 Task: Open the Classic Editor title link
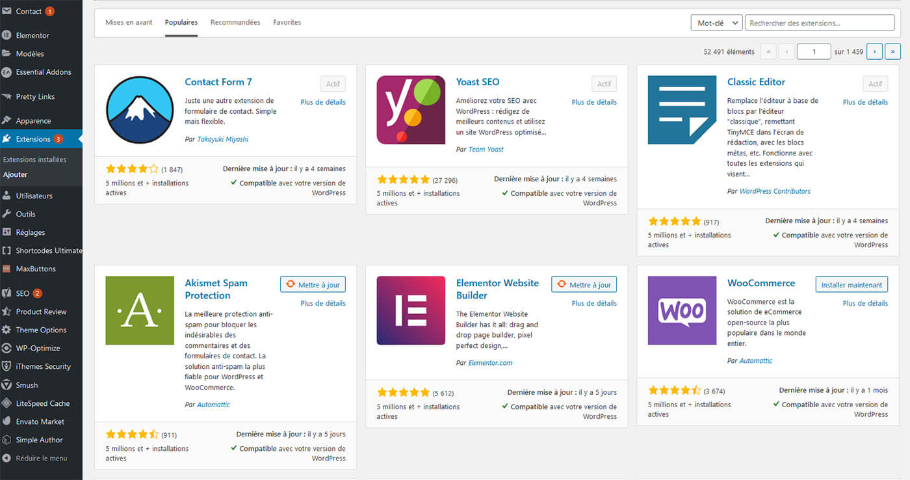756,82
